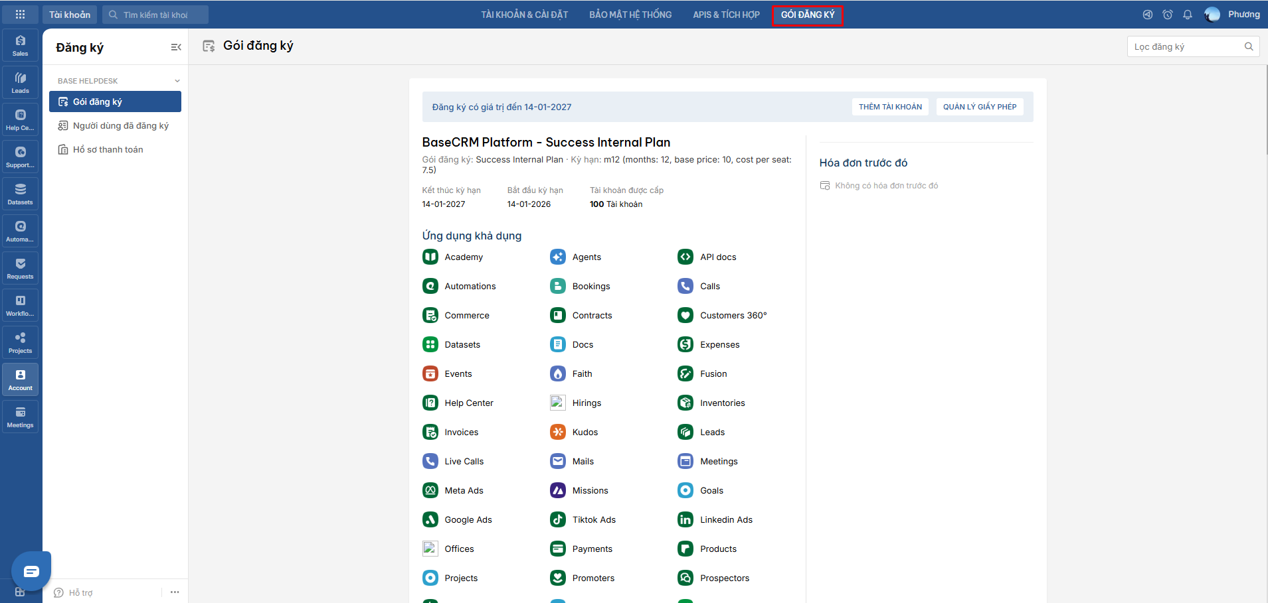Click the Lọc đăng ký filter field
This screenshot has height=603, width=1268.
(x=1193, y=46)
